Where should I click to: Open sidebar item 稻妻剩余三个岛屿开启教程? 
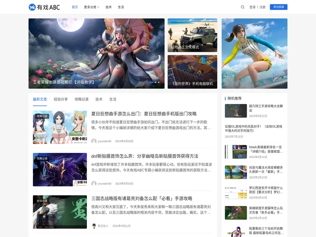click(266, 230)
